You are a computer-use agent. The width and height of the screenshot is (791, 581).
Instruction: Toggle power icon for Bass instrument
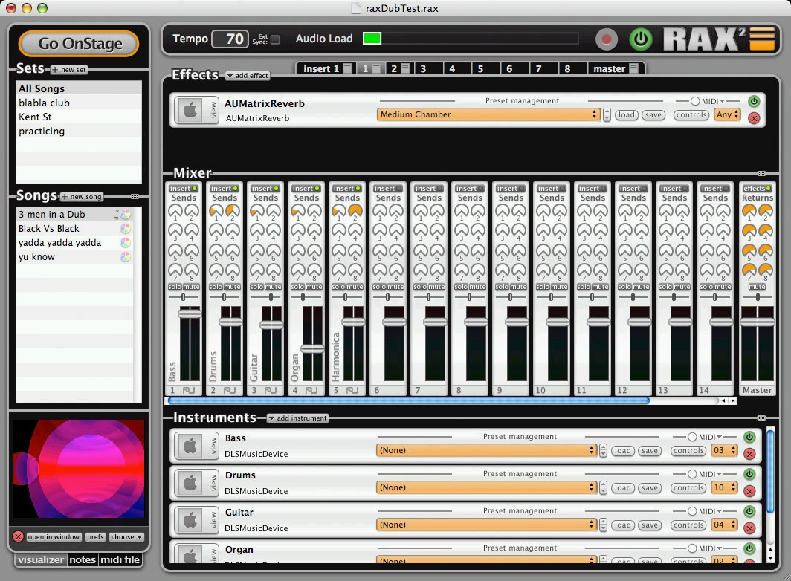click(x=749, y=437)
